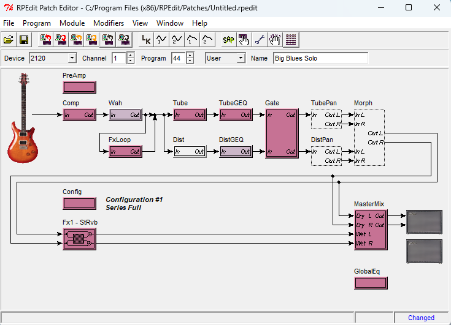Toggle the Dist module block
Viewport: 451px width, 325px height.
189,151
